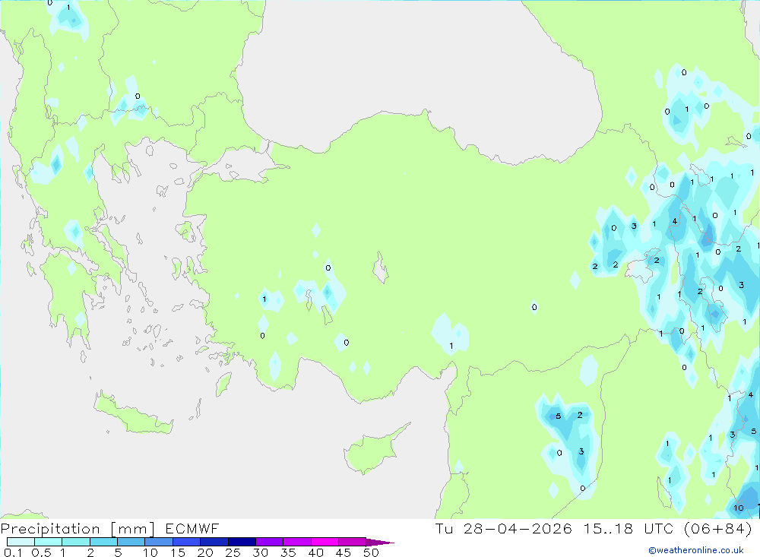Click the 'Tu 28-04-2026' date text

[x=504, y=529]
